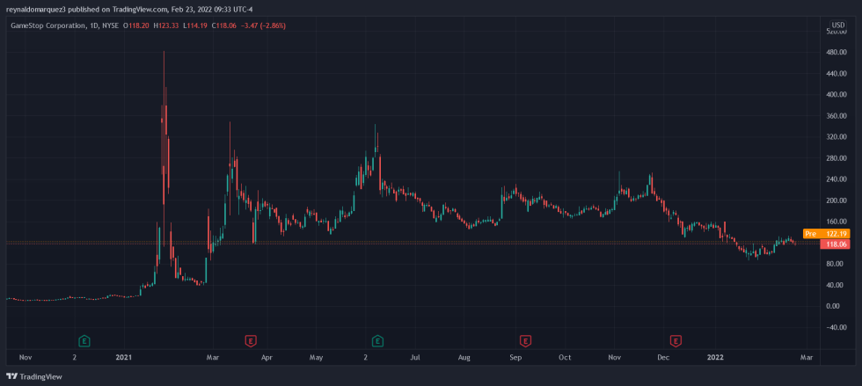Click the red earnings marker near December 2021
Viewport: 862px width, 386px height.
676,339
